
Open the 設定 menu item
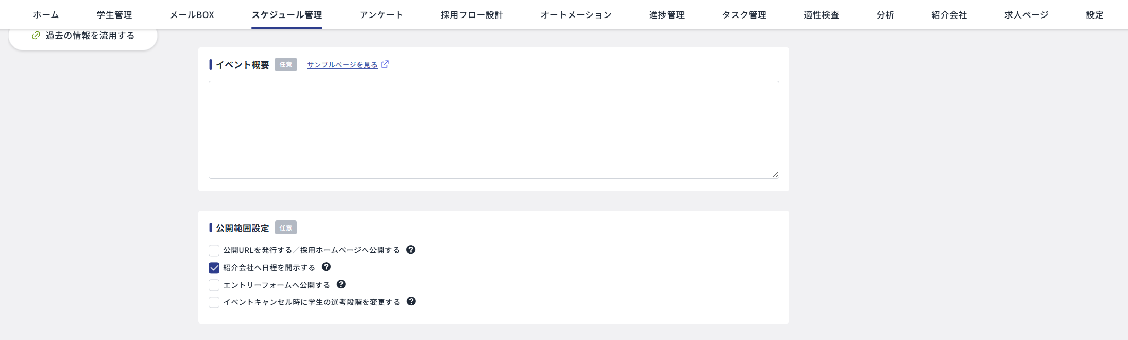(1095, 15)
